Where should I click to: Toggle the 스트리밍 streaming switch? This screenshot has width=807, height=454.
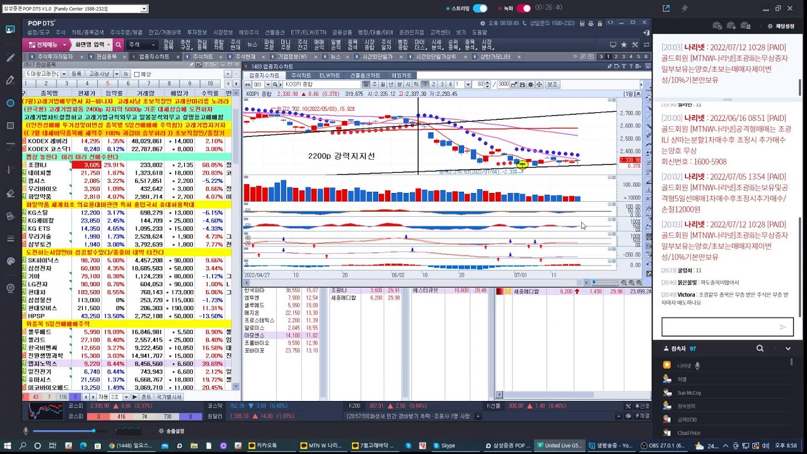tap(480, 8)
